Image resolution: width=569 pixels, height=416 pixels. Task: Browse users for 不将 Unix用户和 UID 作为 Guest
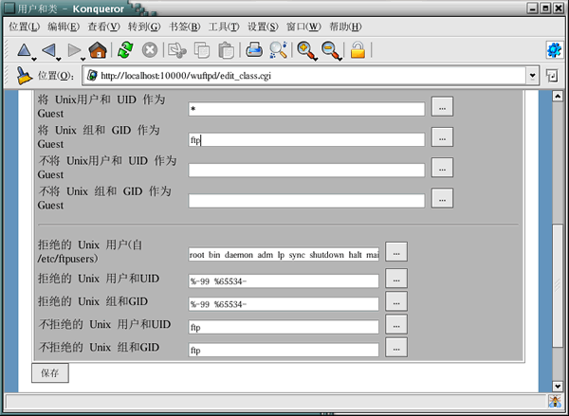(442, 168)
